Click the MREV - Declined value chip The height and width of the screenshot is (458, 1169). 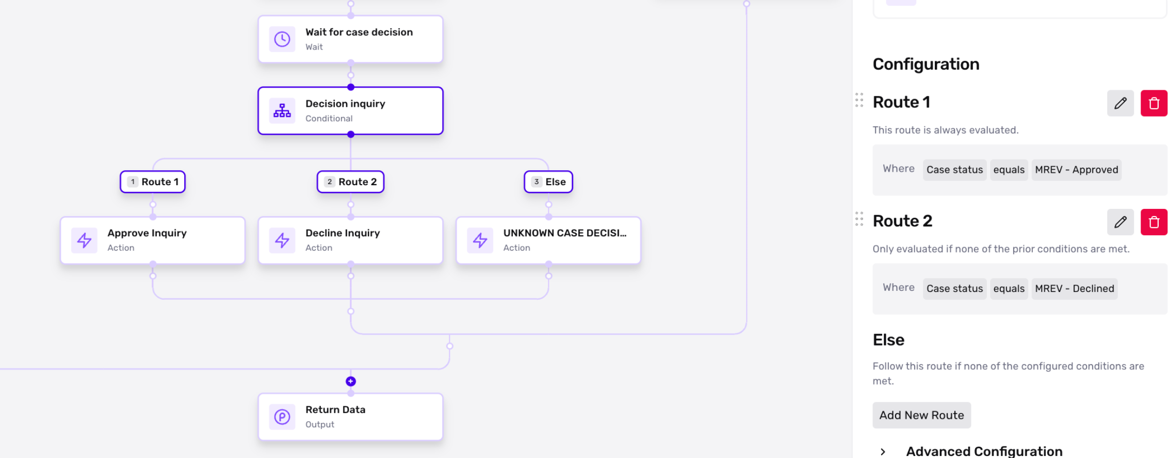(x=1075, y=288)
